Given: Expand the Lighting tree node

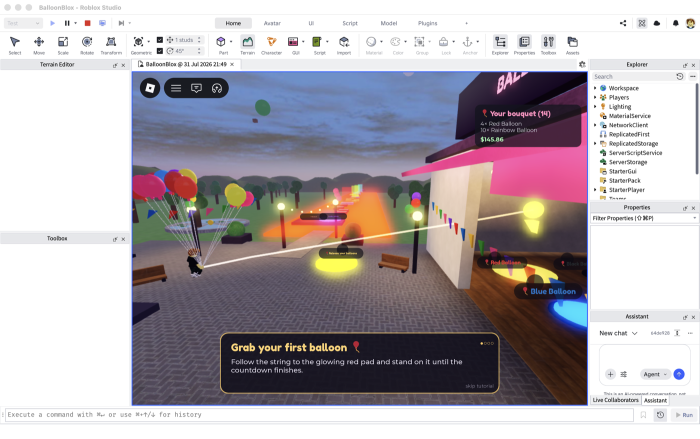Looking at the screenshot, I should 595,106.
